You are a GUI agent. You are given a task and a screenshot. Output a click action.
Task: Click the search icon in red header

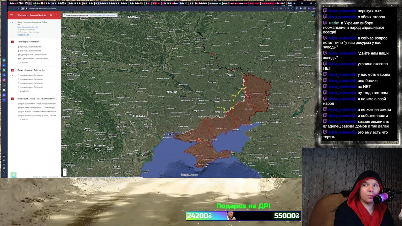pos(51,15)
